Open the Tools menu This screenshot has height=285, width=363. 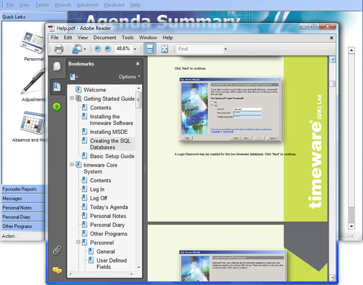[x=127, y=38]
